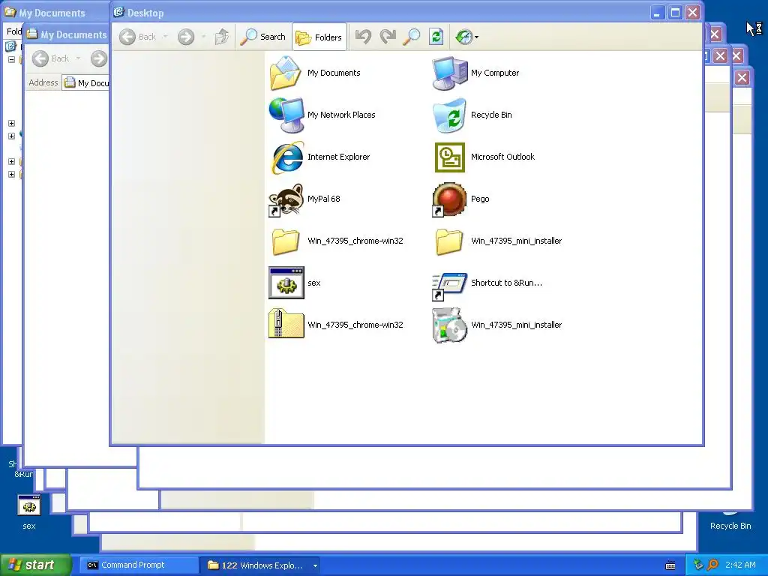768x576 pixels.
Task: Click the Safely Remove Hardware tray icon
Action: coord(698,565)
